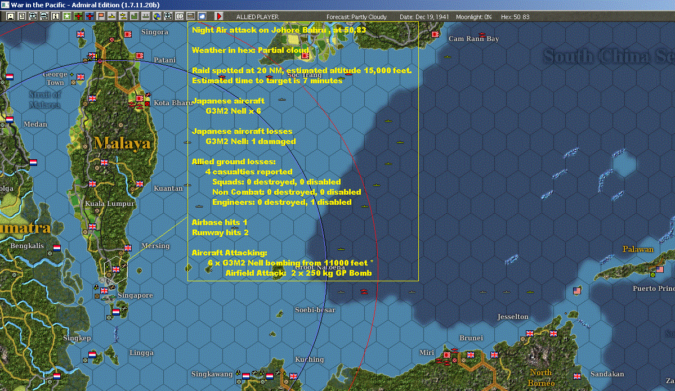
Task: Click the OP toolbar button
Action: (x=180, y=16)
